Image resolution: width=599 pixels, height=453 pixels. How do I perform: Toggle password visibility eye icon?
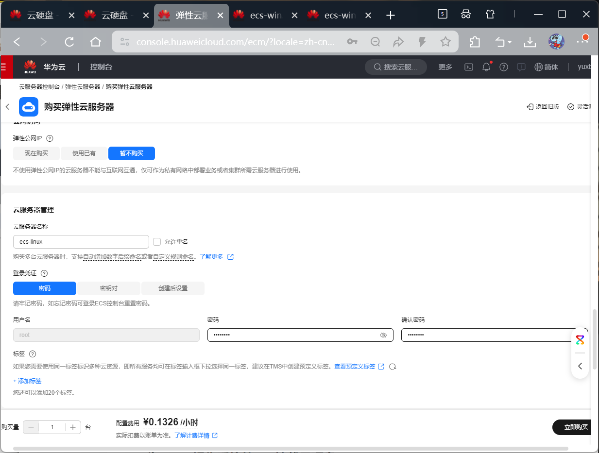[x=383, y=335]
